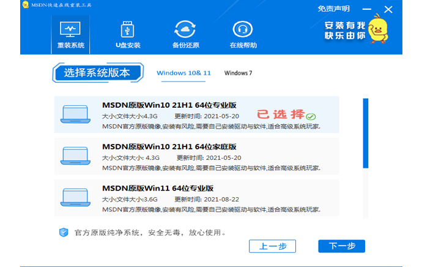Viewport: 422px width, 267px height.
Task: Click the yellow duck mascot image
Action: [378, 29]
